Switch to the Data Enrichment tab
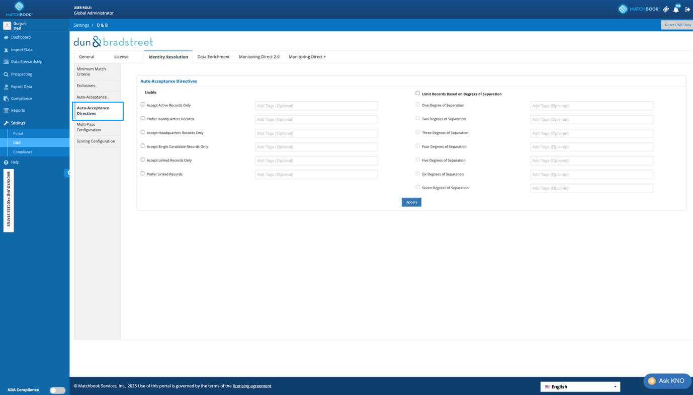This screenshot has width=693, height=395. point(213,57)
